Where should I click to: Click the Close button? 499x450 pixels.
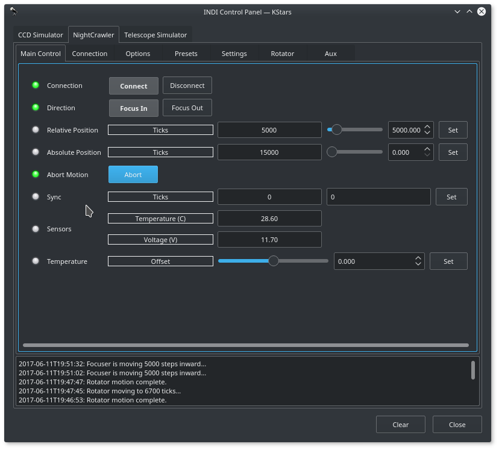(x=457, y=425)
